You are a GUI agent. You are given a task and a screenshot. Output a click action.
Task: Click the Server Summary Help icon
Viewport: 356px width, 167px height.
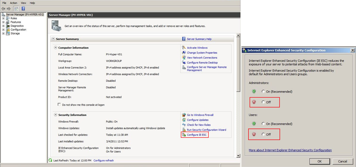[x=184, y=39]
